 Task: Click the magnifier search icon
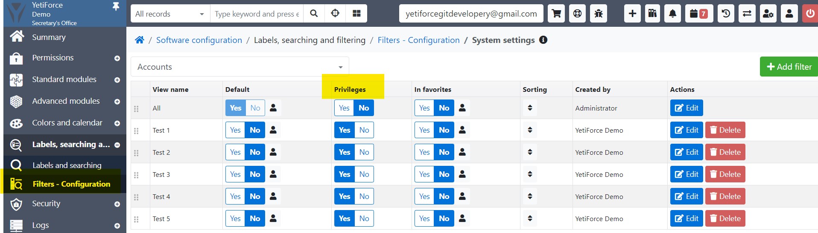[314, 14]
